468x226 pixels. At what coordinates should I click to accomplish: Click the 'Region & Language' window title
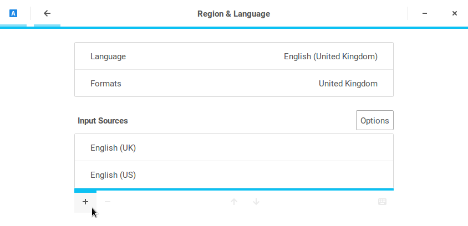[233, 13]
